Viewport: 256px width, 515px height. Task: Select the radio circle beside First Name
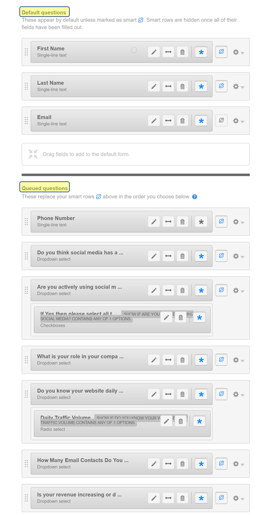click(x=134, y=50)
